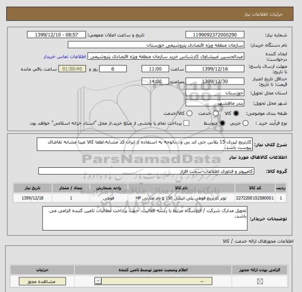
Task: Click the validity hour field 14:00
Action: pos(155,81)
